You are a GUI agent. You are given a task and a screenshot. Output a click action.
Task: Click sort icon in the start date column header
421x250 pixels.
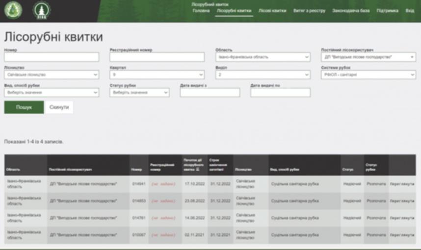(197, 170)
